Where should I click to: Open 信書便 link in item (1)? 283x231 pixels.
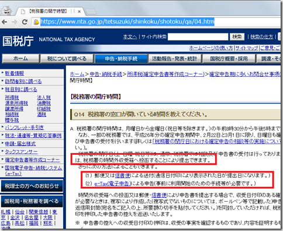(122, 176)
